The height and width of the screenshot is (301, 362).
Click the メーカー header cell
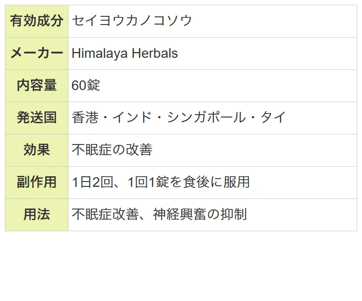pos(37,53)
